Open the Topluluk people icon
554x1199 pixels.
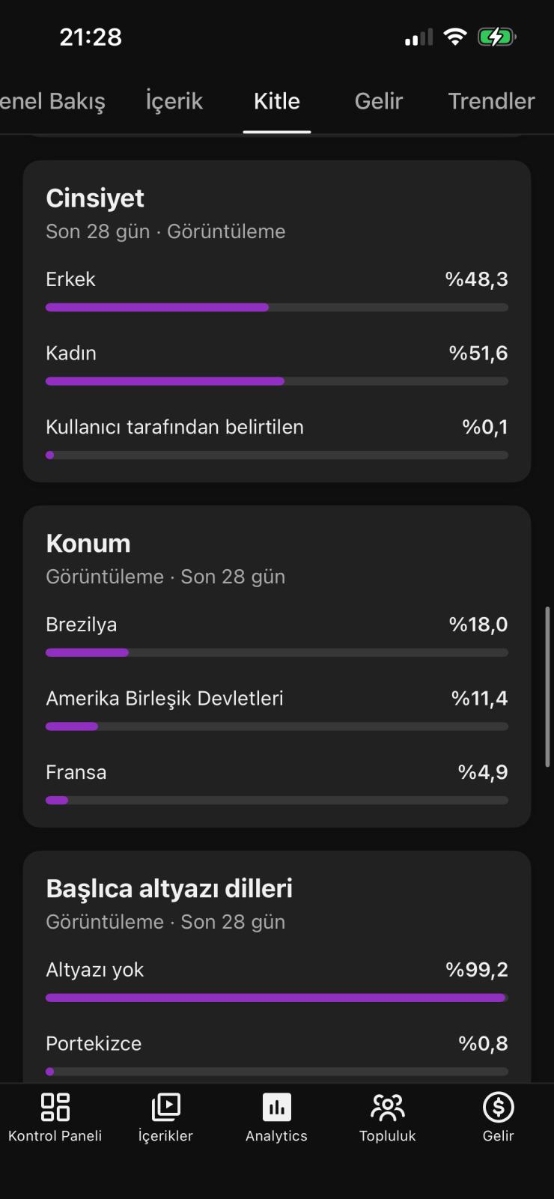pyautogui.click(x=387, y=1107)
